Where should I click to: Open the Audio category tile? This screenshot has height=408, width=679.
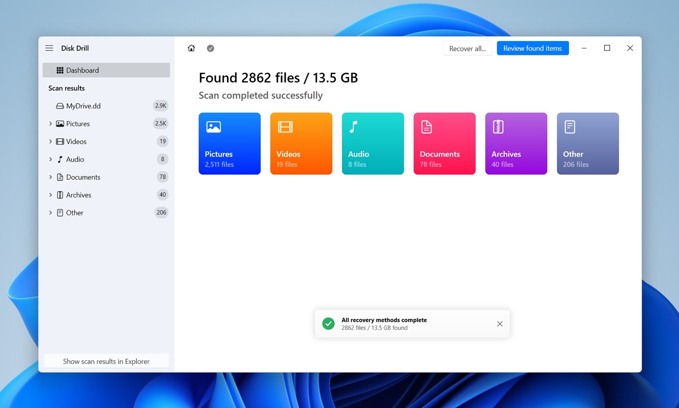tap(373, 143)
